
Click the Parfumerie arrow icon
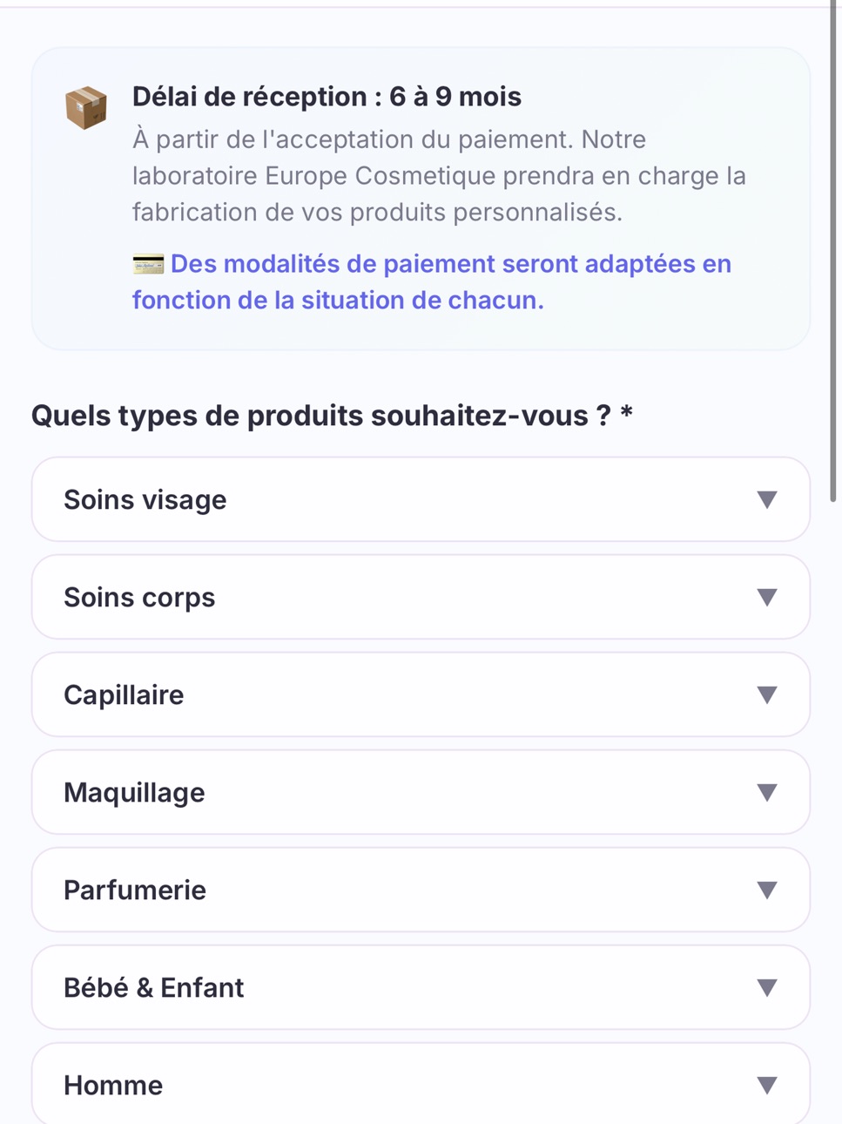point(766,890)
